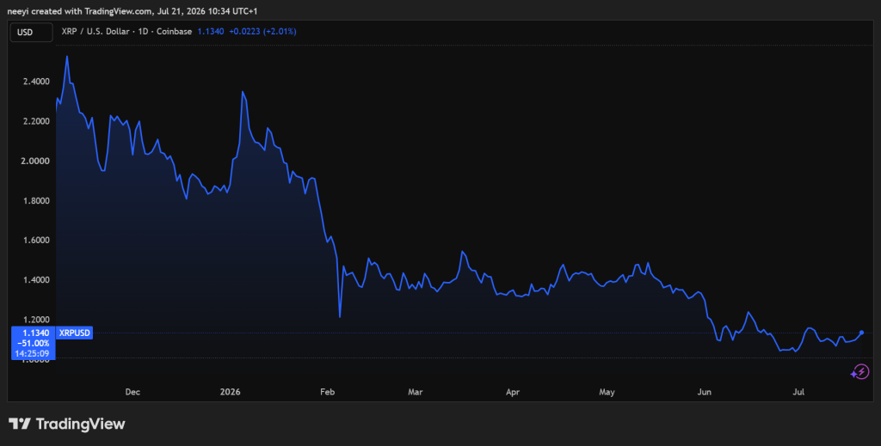Click the +0.0223 (+2.01%) change in header
Image resolution: width=881 pixels, height=446 pixels.
[262, 32]
